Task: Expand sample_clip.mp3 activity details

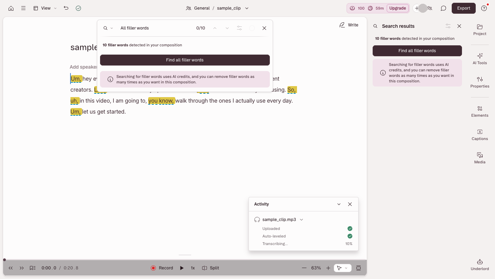Action: pyautogui.click(x=301, y=220)
